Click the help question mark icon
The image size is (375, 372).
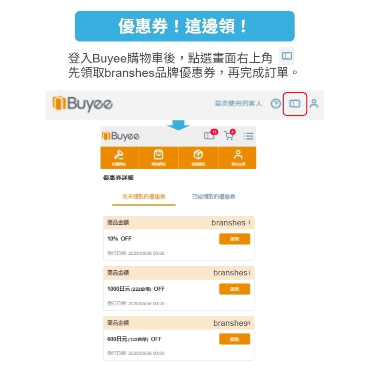pyautogui.click(x=275, y=104)
